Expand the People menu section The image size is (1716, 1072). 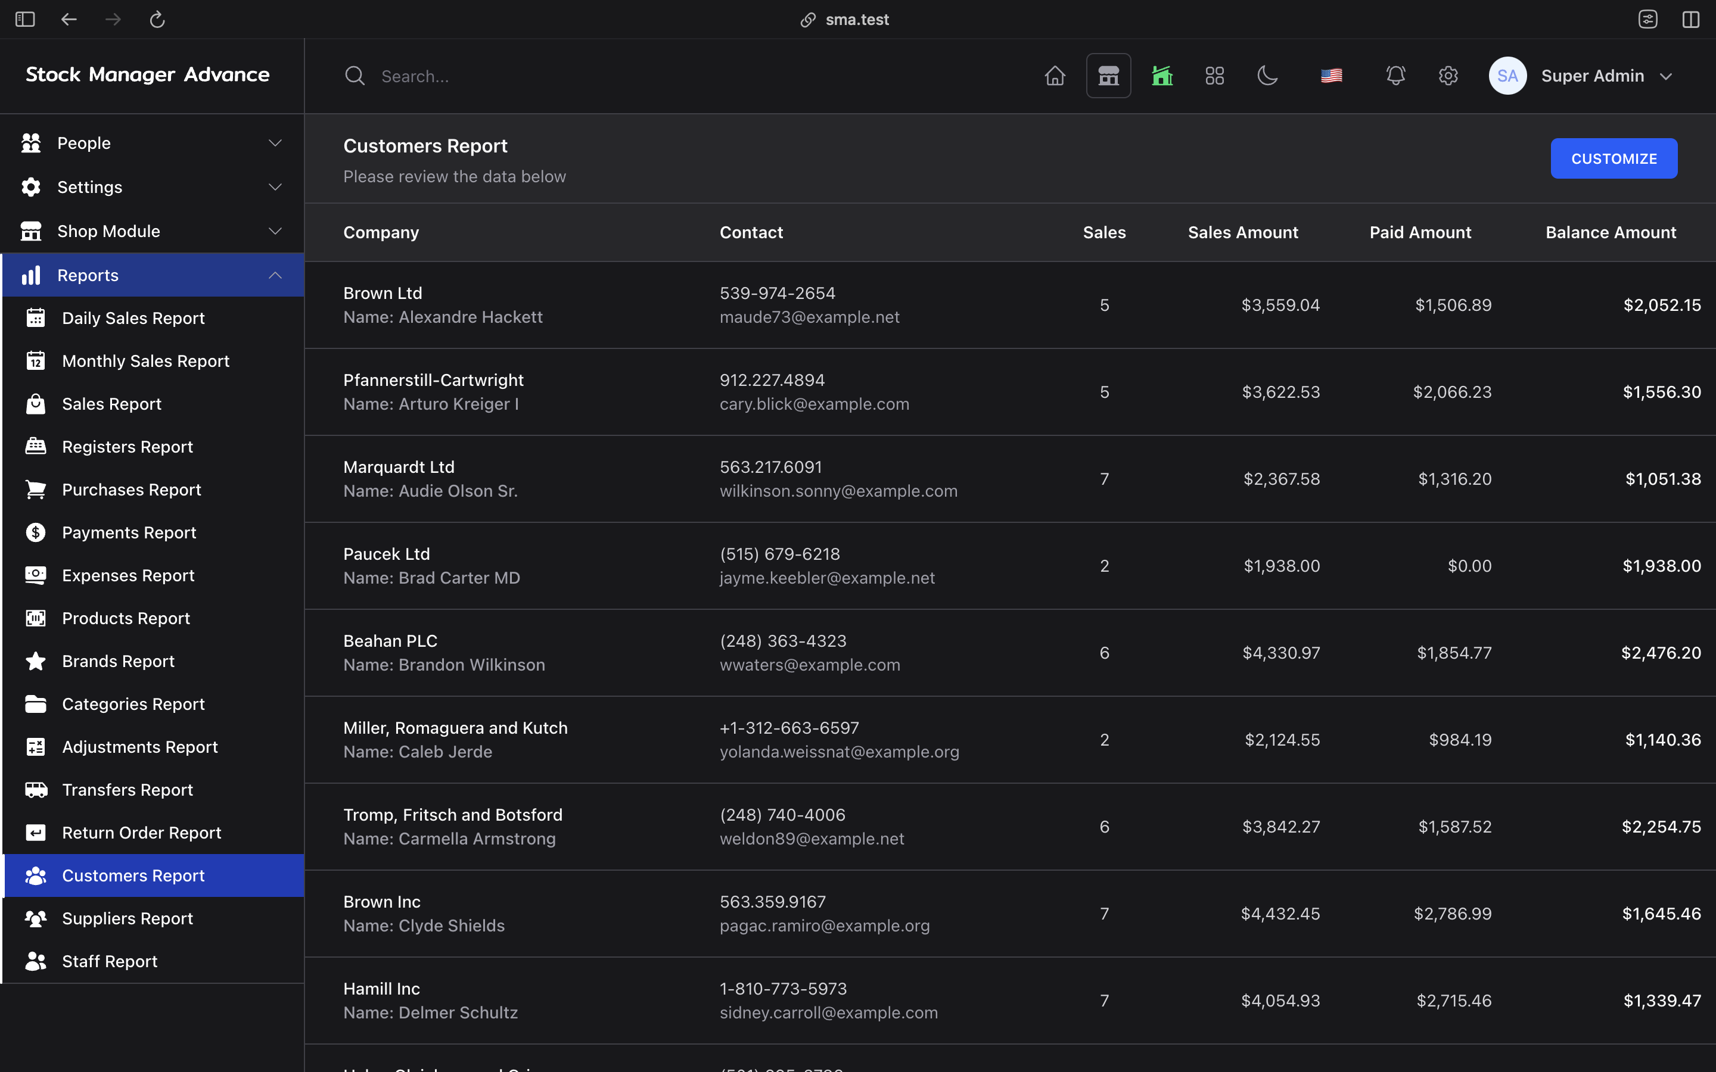pyautogui.click(x=153, y=143)
